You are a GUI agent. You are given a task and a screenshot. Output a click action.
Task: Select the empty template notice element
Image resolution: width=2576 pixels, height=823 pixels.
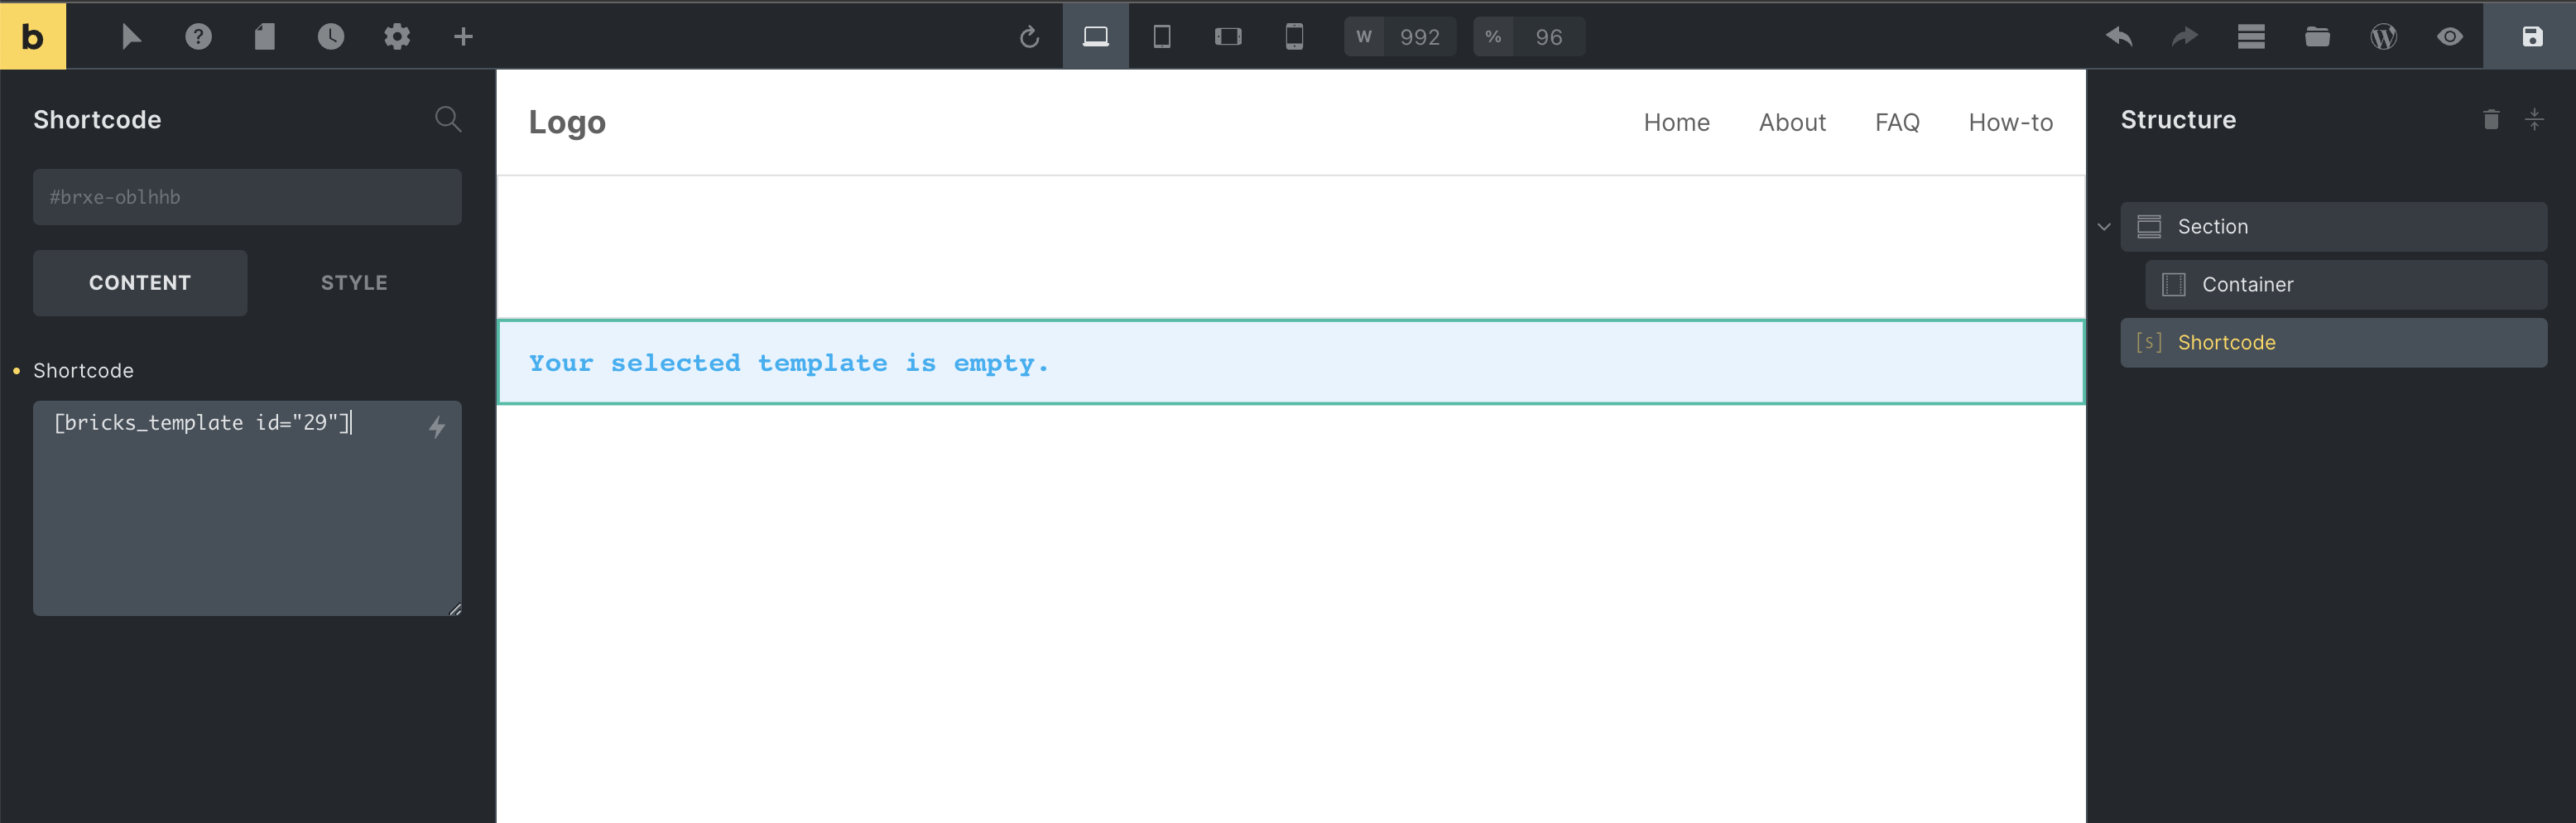(x=1291, y=362)
